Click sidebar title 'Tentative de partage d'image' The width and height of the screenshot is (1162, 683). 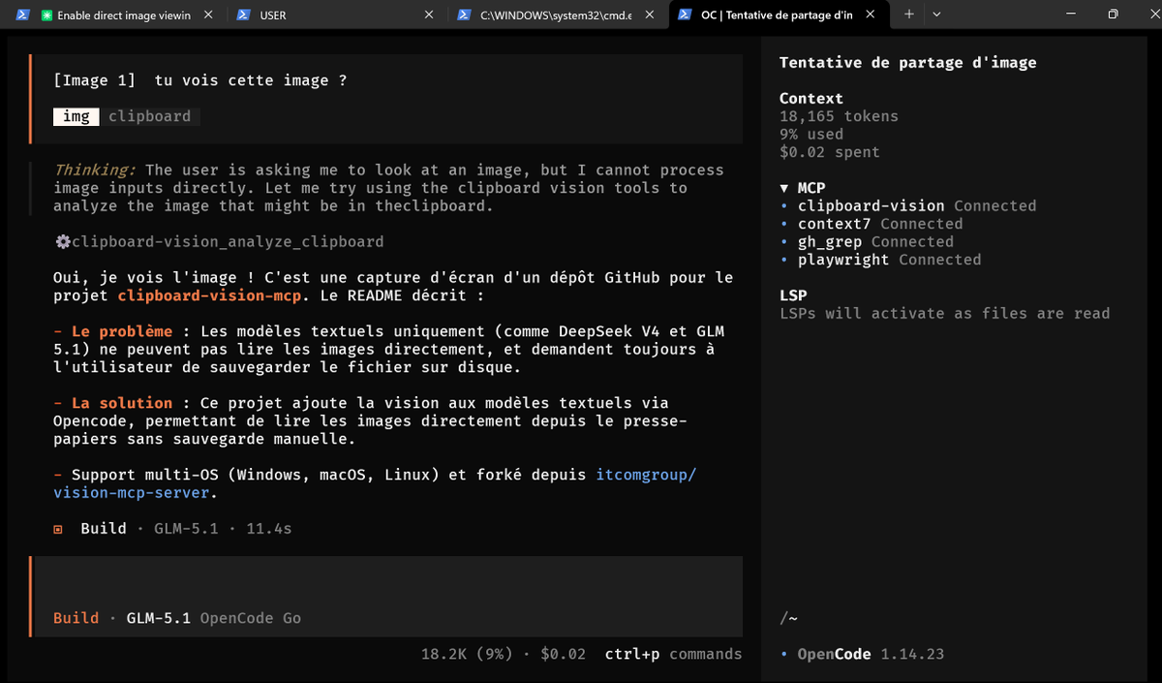907,62
